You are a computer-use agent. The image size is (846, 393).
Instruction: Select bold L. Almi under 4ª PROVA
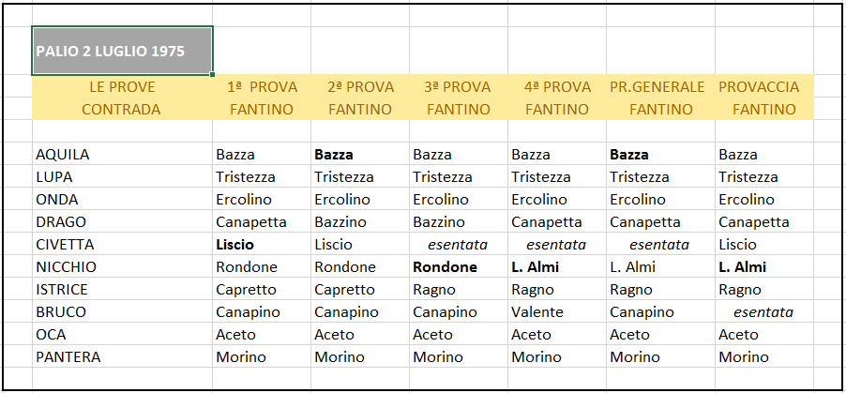click(x=536, y=267)
